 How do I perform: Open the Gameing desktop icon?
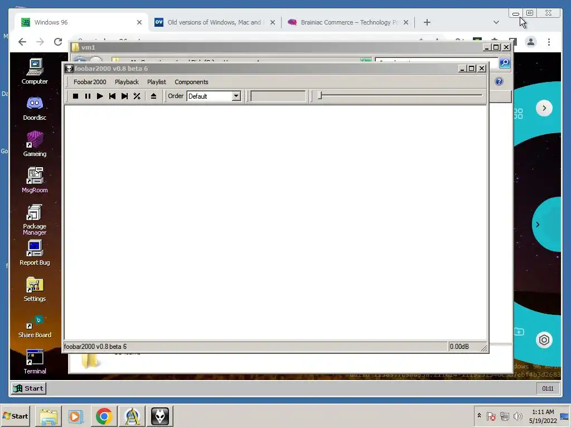coord(35,144)
